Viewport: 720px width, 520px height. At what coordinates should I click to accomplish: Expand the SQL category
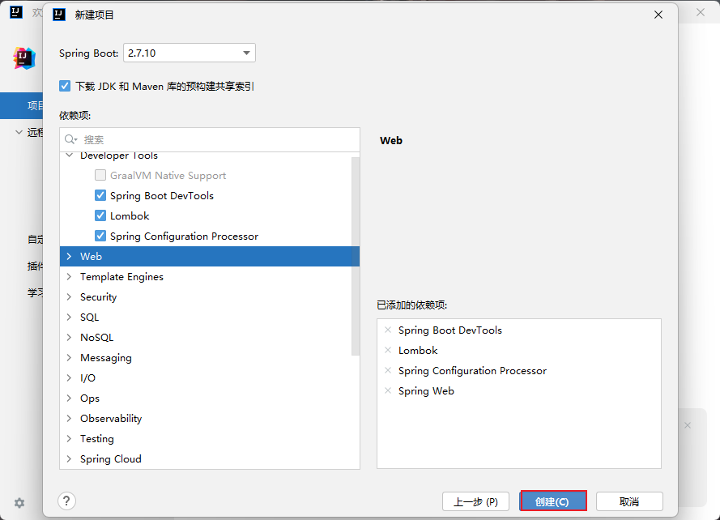coord(70,317)
